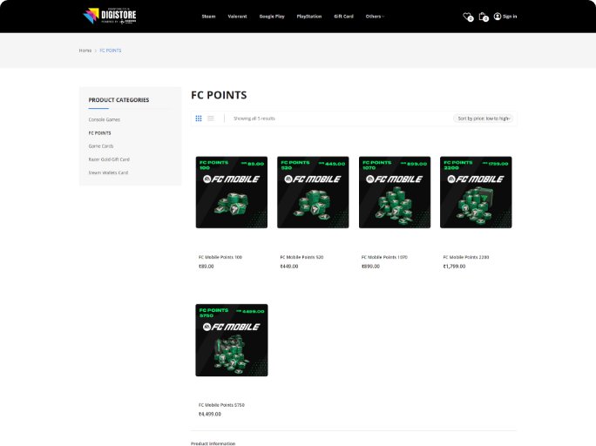Click the Showing all 5 results text

click(x=254, y=118)
